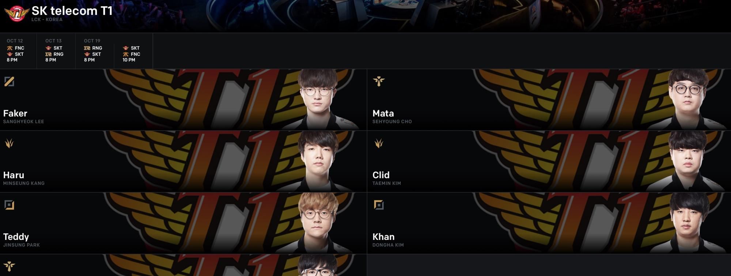Click the support role icon in the bottom row

pyautogui.click(x=9, y=266)
